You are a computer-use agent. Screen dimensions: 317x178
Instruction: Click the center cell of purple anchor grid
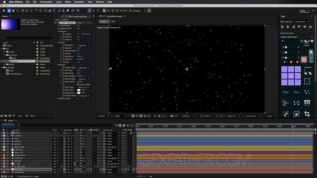[x=291, y=76]
